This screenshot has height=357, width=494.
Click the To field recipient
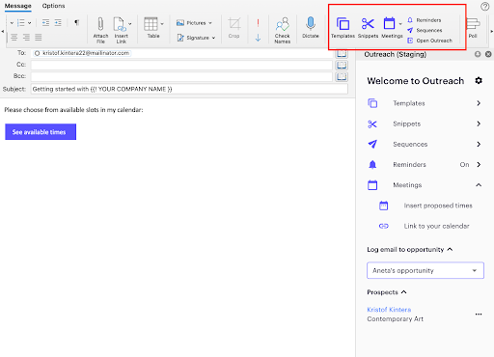click(x=83, y=53)
